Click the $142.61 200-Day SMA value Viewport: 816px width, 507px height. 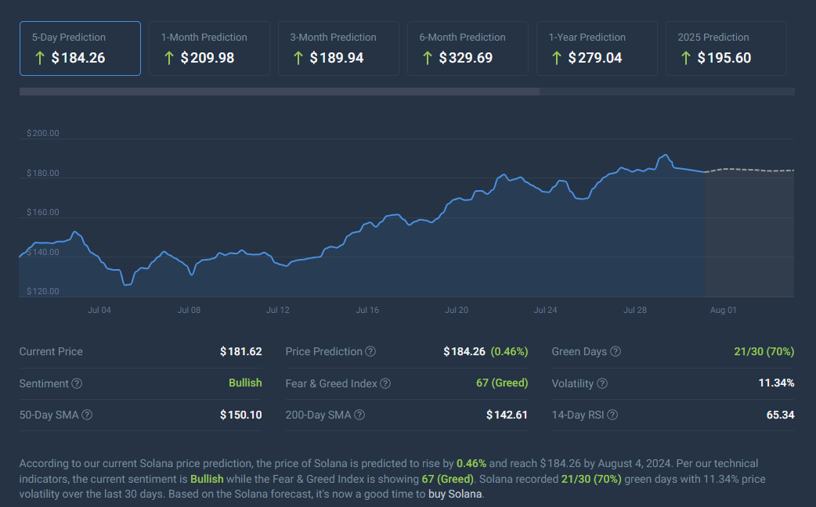coord(507,415)
